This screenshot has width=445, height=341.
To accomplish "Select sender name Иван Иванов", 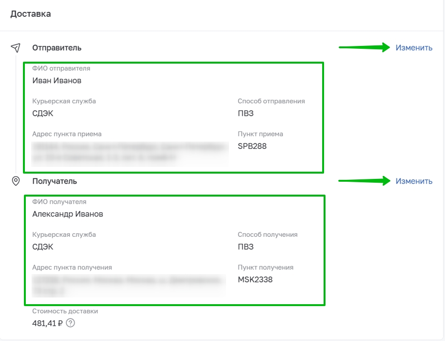I will click(x=57, y=81).
